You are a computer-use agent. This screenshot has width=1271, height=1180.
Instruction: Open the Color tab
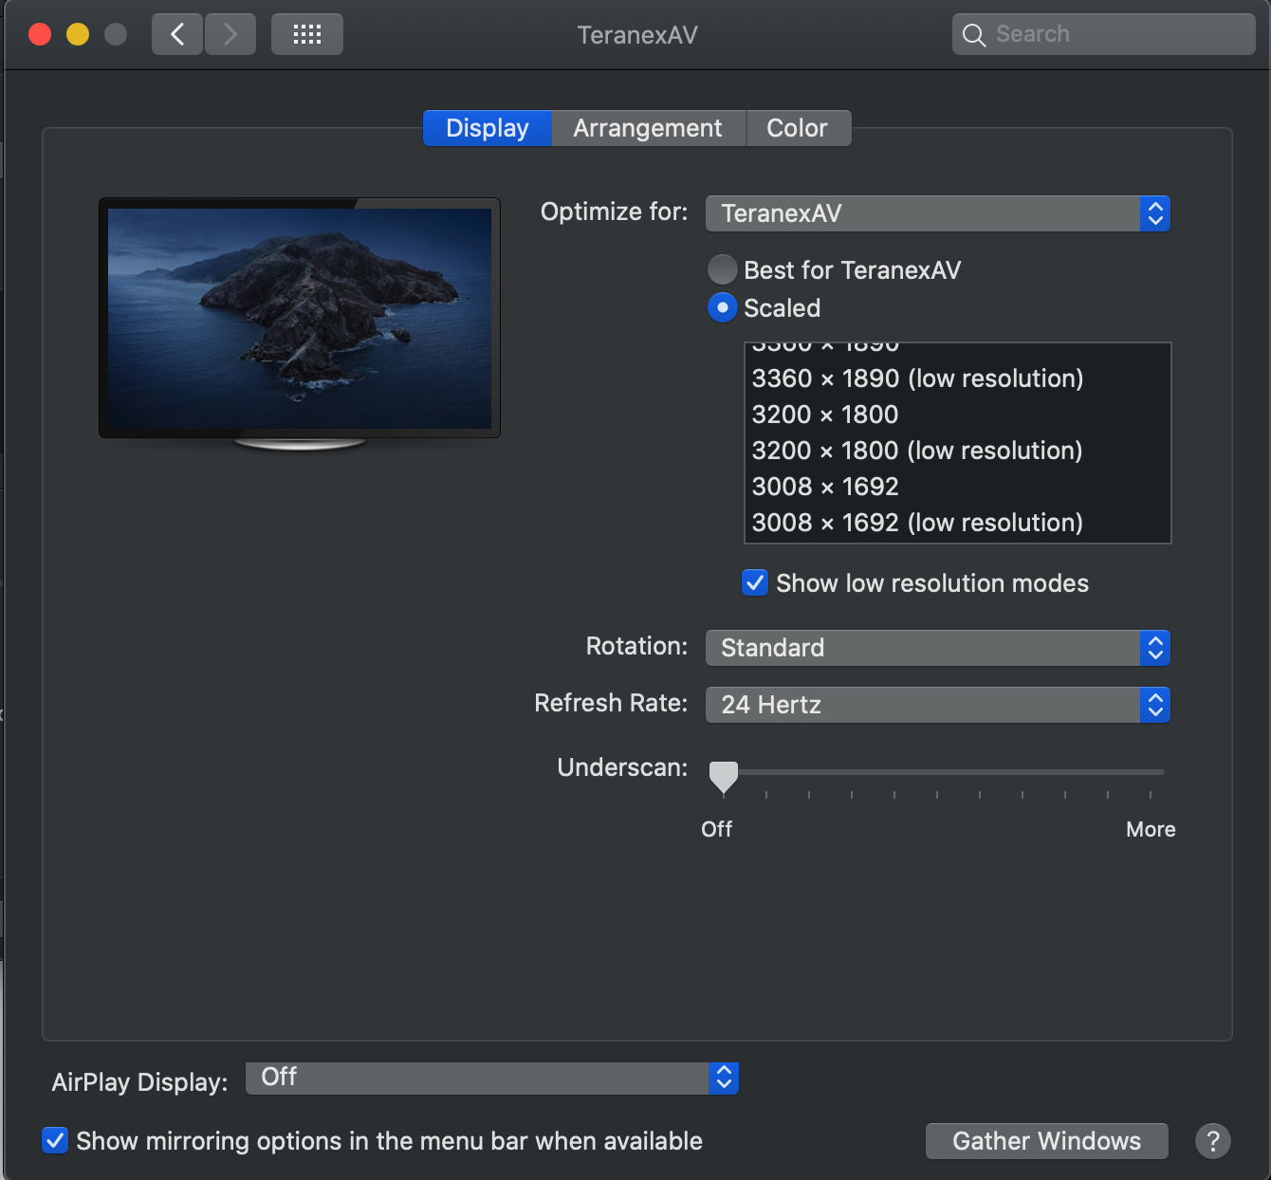pos(798,128)
